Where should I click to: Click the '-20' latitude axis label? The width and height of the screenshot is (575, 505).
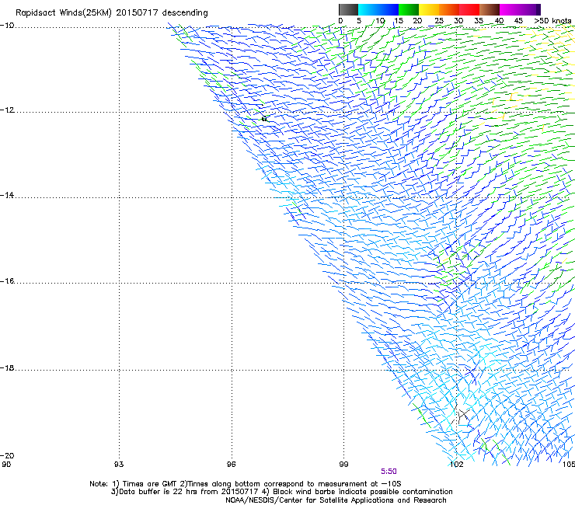click(7, 455)
